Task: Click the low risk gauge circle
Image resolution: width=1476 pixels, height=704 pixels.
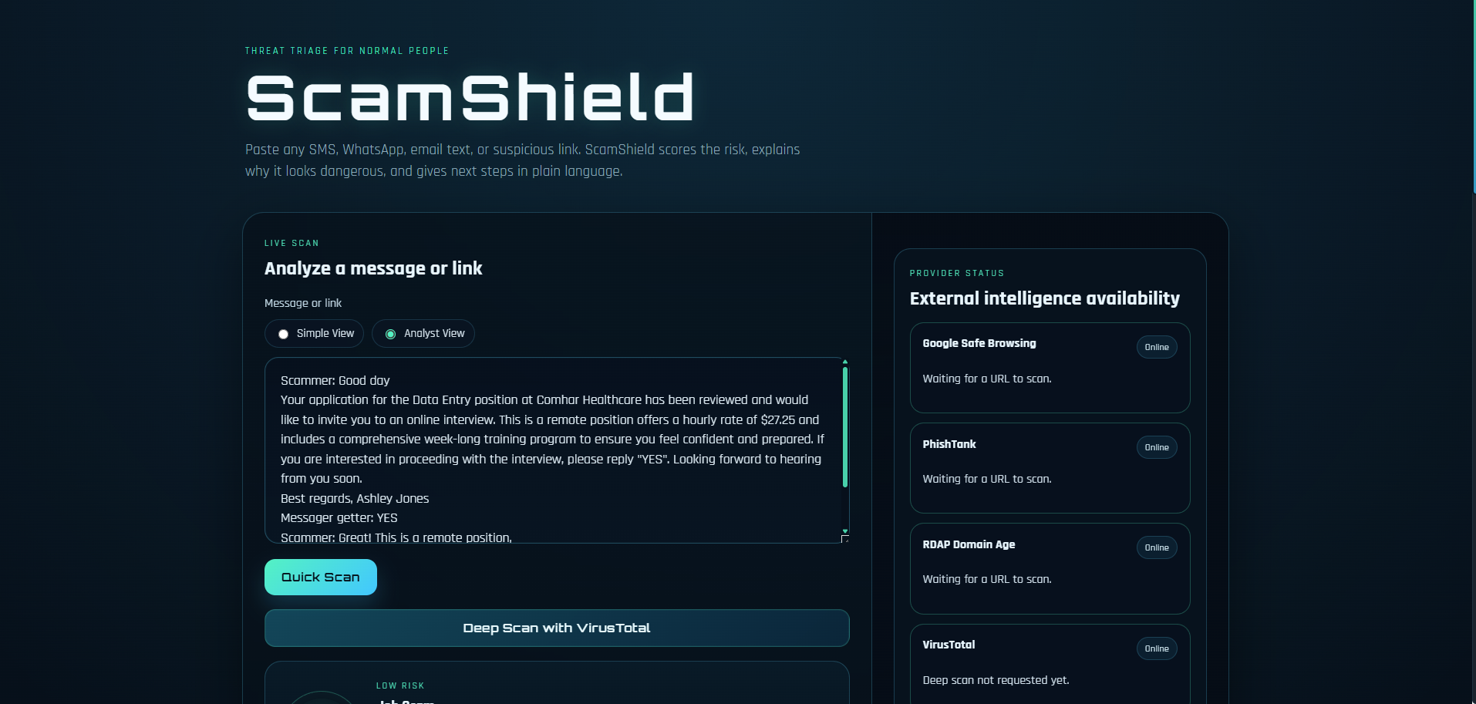Action: [322, 698]
